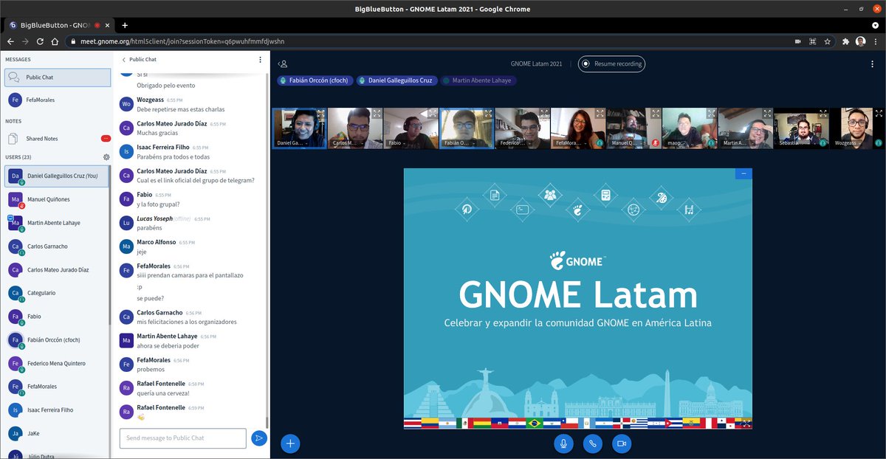886x459 pixels.
Task: Make Martin A... webcam fullscreen
Action: [x=767, y=114]
